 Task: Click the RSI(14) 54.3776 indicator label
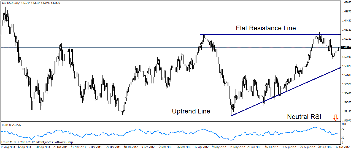(11, 125)
